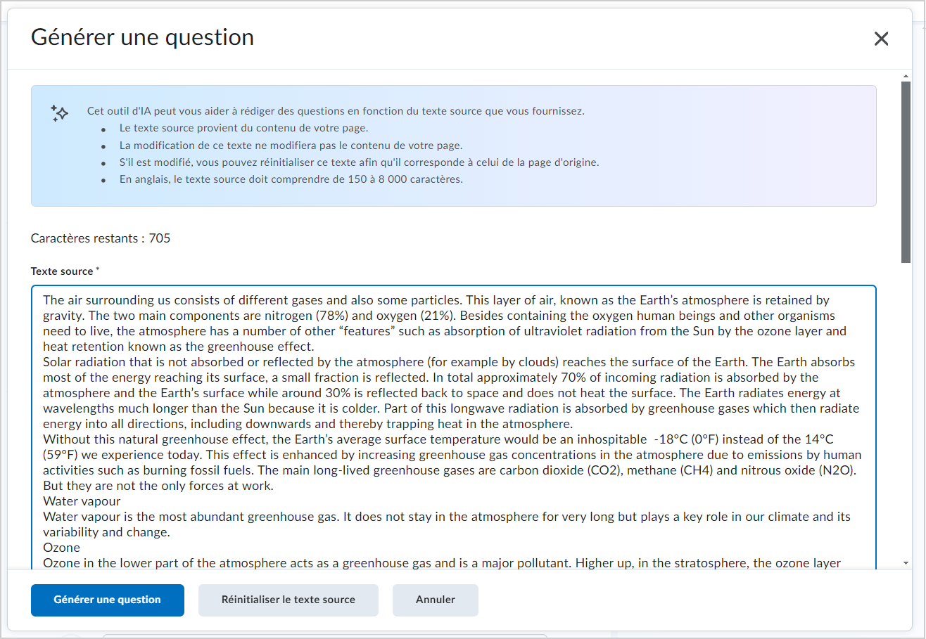Click the bullet mentioning 150 à 8 000 caractères

tap(291, 179)
